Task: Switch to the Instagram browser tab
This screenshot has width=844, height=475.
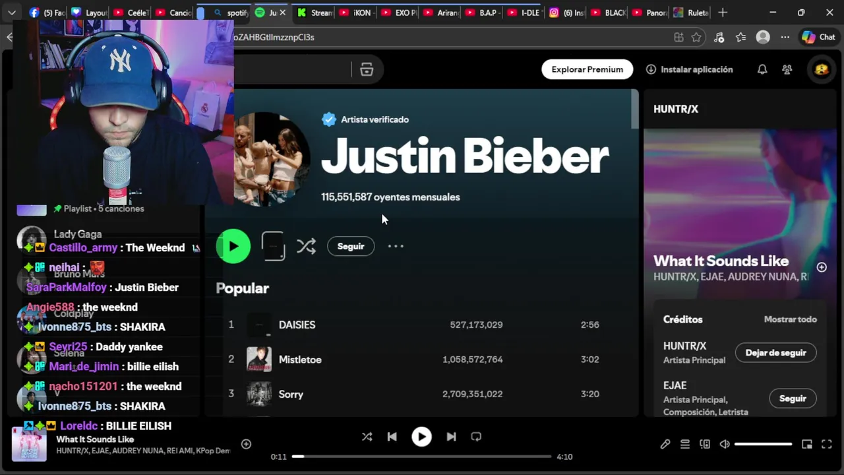Action: pyautogui.click(x=566, y=13)
